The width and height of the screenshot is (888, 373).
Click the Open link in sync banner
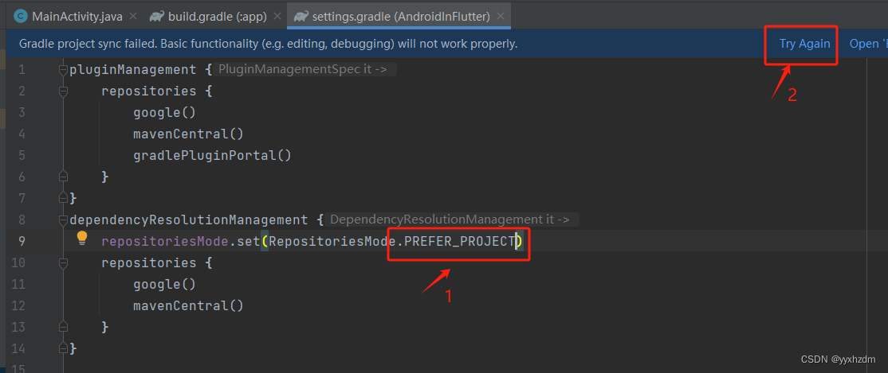click(x=868, y=44)
